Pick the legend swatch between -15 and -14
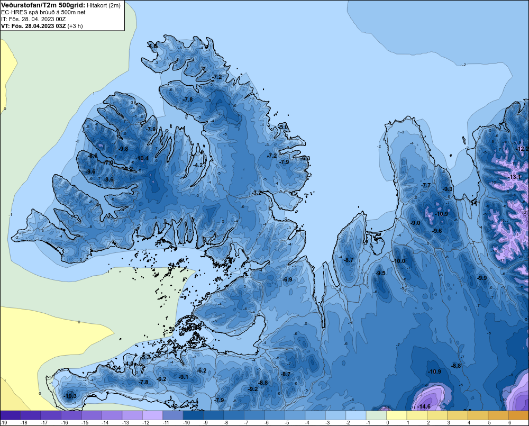Viewport: 529px width, 426px height. [x=92, y=415]
